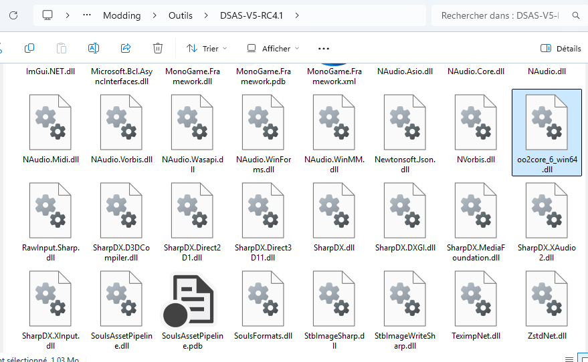Select the NAudio.Vorbis.dll file icon
588x362 pixels.
click(121, 122)
